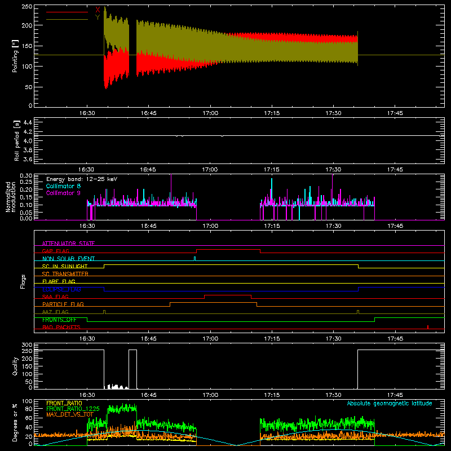Click 17:00 time label under Pointing plot
451x451 pixels.
(x=210, y=113)
